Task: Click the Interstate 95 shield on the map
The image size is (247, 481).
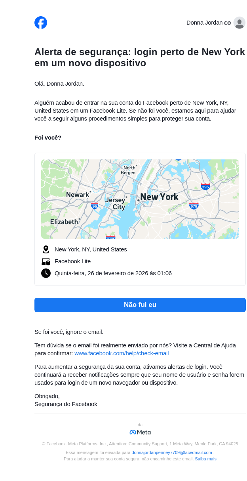Action: pyautogui.click(x=95, y=206)
